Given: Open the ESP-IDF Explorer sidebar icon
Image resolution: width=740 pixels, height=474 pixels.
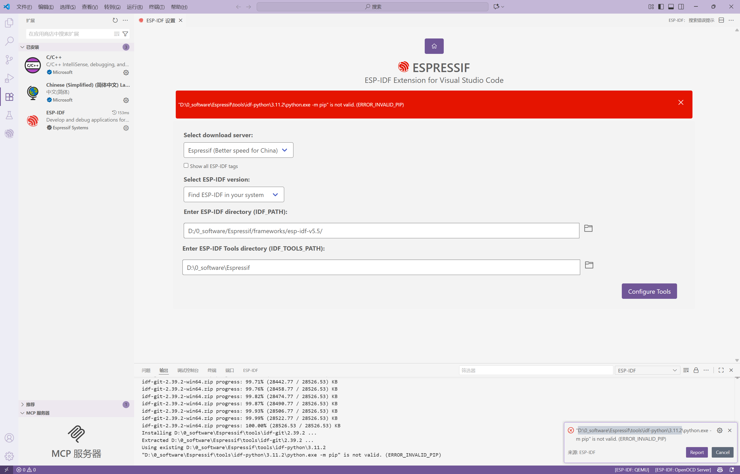Looking at the screenshot, I should [9, 134].
